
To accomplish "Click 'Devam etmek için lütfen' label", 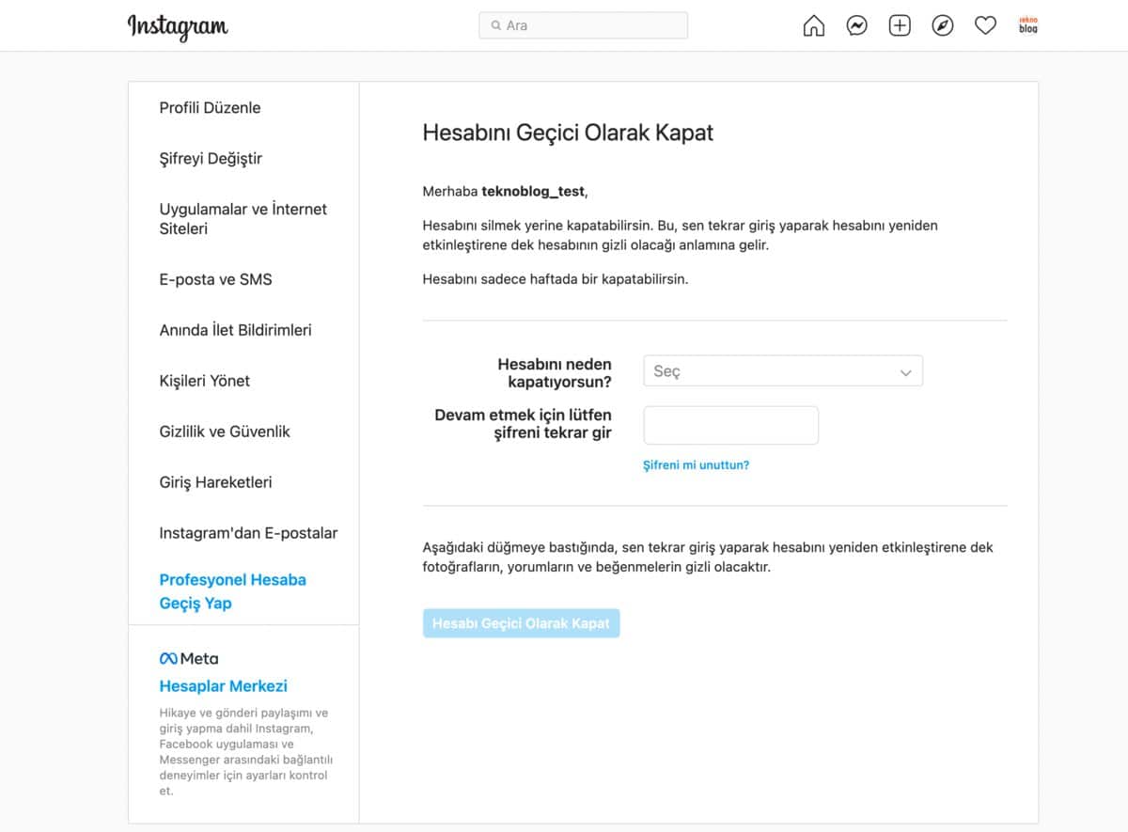I will 523,424.
